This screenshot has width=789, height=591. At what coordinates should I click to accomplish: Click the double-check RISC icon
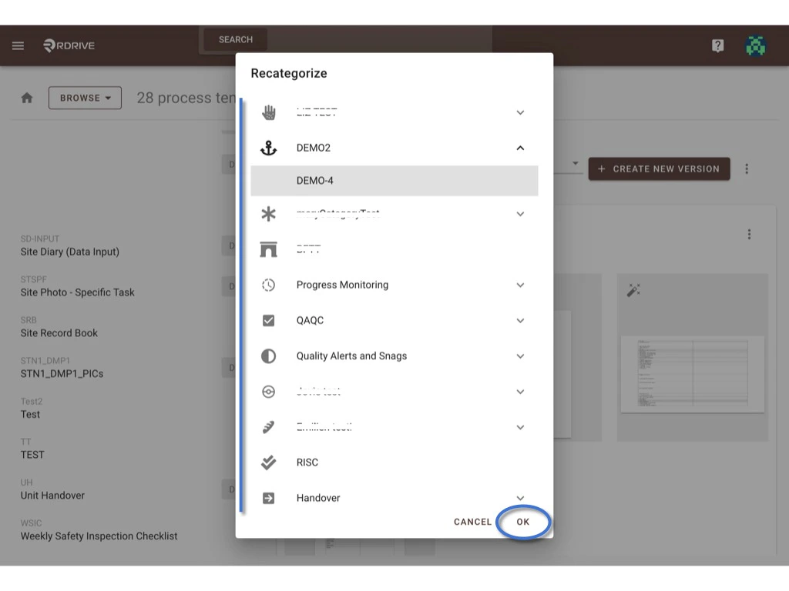tap(269, 462)
